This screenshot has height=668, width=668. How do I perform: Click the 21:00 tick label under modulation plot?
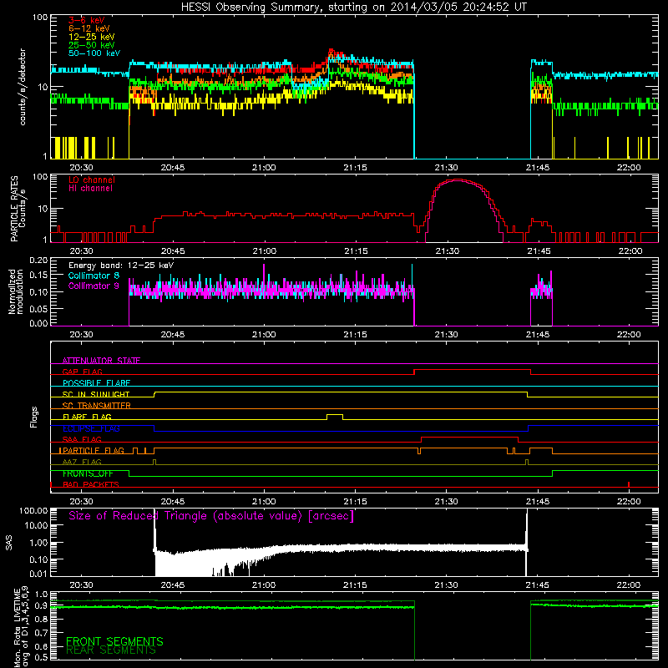(x=264, y=335)
